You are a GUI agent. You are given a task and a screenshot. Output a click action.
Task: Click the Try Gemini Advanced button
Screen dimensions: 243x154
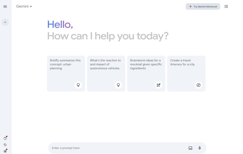coord(203,6)
